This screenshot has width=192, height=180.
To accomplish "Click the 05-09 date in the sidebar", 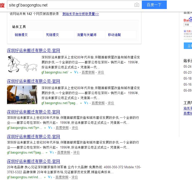I will point(188,90).
